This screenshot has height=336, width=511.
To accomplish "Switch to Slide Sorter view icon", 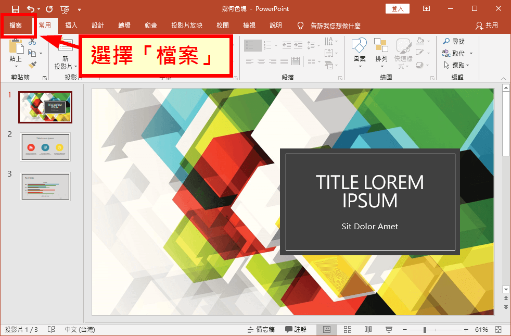I will click(x=348, y=329).
